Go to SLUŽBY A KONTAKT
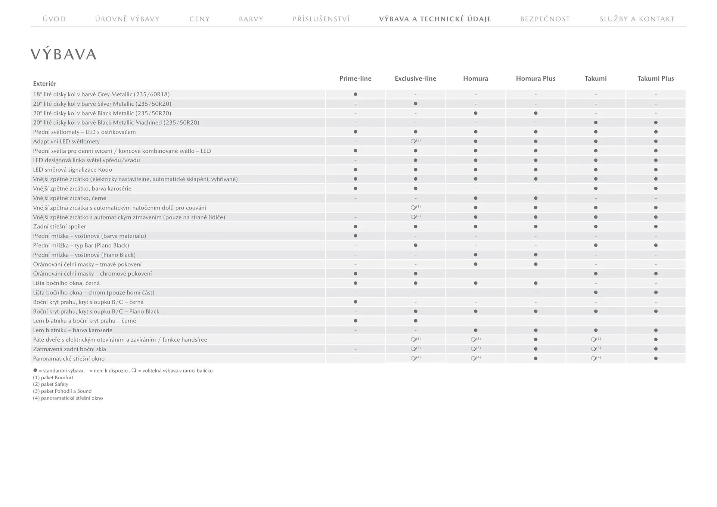This screenshot has width=717, height=507. click(637, 19)
